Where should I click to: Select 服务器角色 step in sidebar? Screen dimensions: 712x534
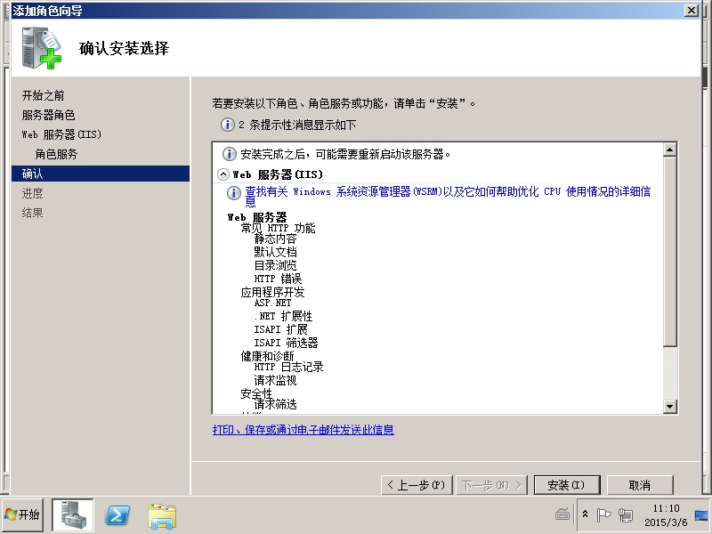click(x=49, y=115)
